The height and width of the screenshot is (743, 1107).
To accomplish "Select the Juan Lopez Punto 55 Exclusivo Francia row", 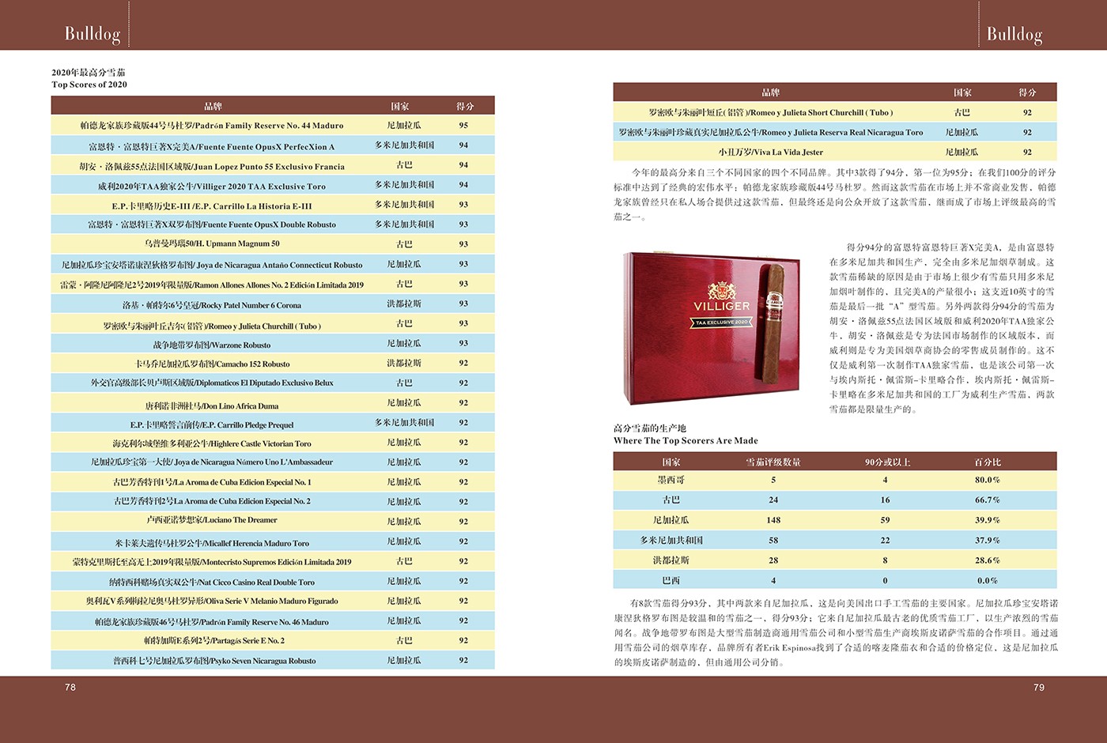I will click(273, 166).
